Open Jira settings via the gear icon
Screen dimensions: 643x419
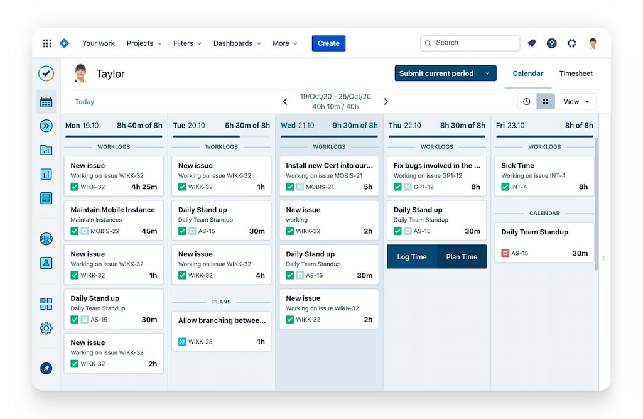point(571,43)
